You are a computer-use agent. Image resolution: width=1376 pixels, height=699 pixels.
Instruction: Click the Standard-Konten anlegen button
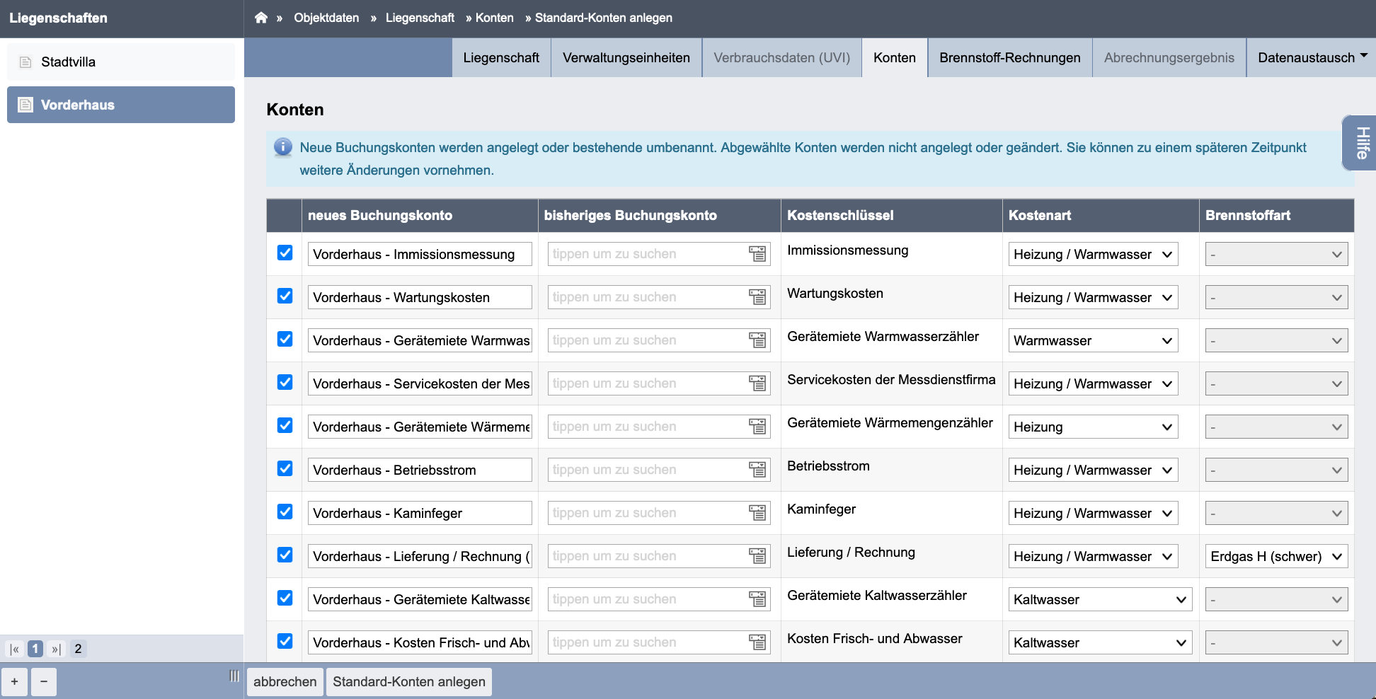click(x=409, y=681)
